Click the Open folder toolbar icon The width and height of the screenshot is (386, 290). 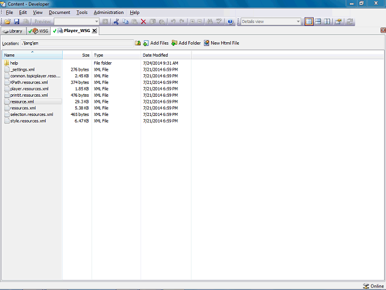[x=7, y=22]
